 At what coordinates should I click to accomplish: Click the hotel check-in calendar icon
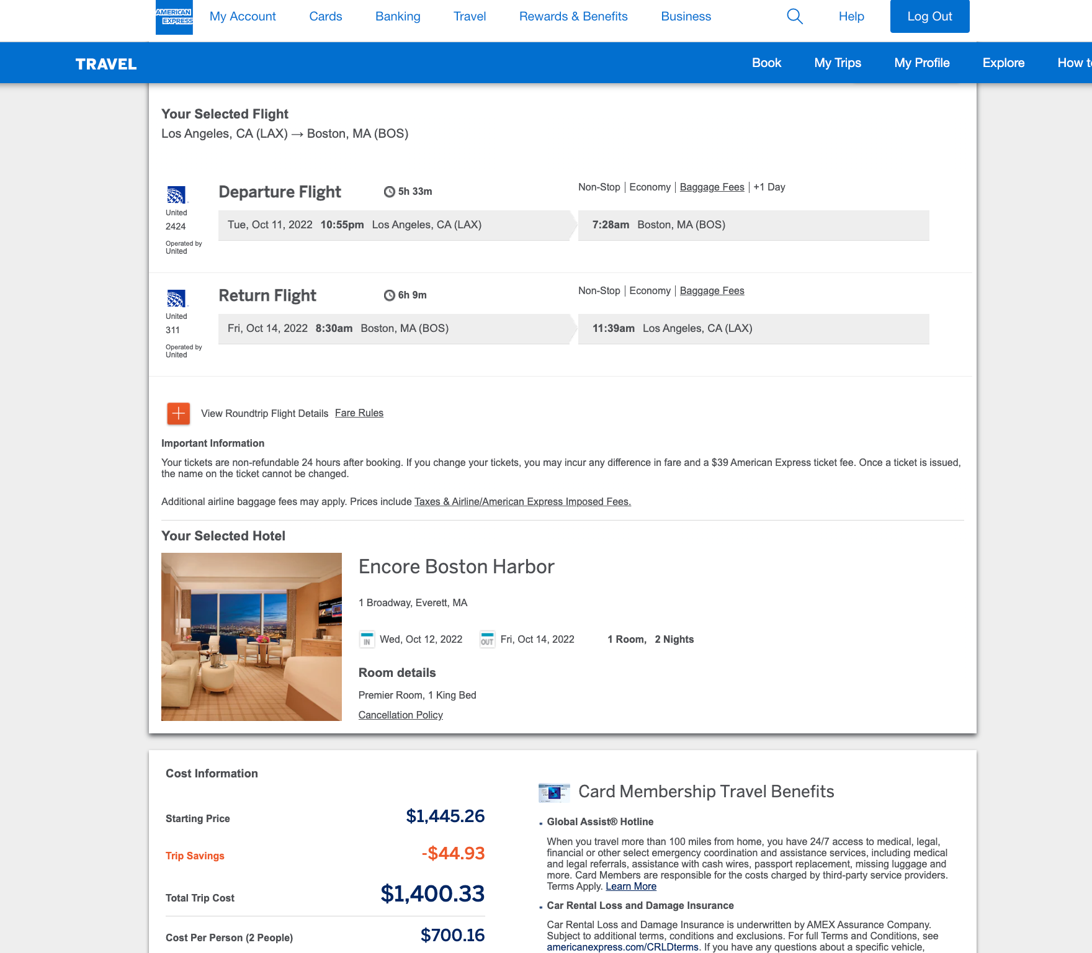(x=367, y=640)
